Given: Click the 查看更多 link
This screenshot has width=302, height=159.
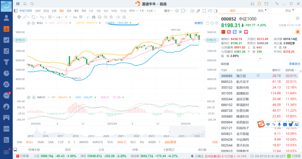Looking at the screenshot, I should pos(294,64).
